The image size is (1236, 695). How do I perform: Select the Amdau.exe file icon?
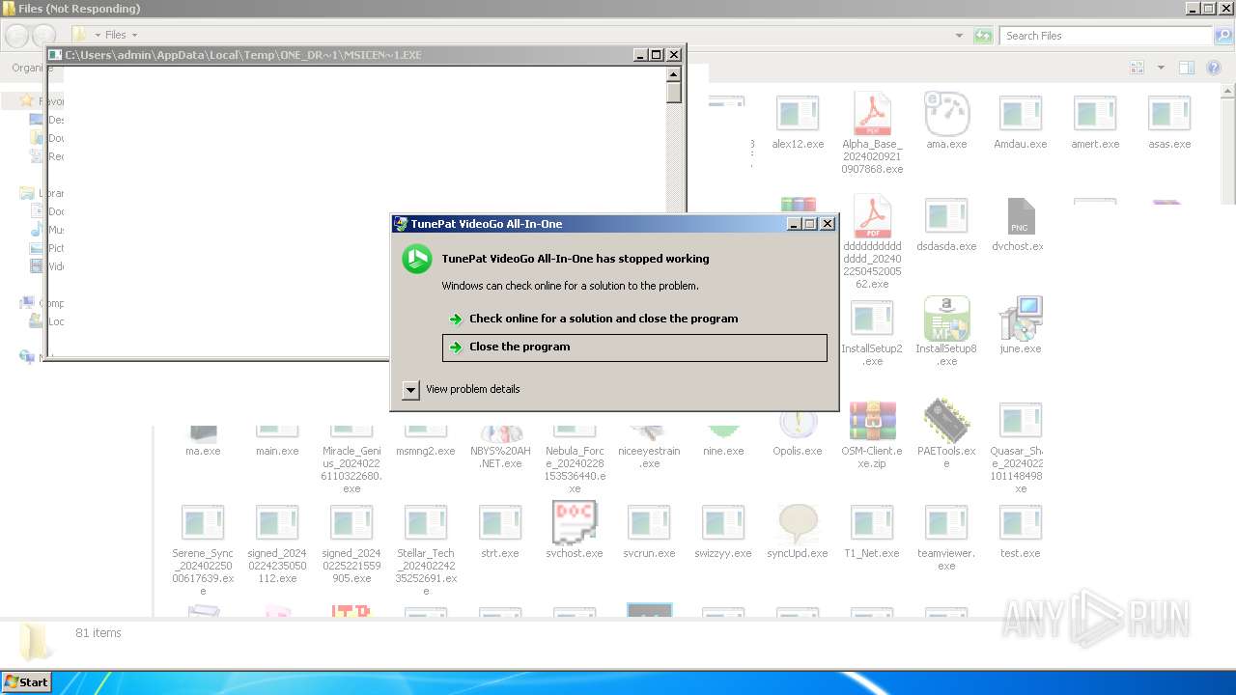click(1021, 114)
